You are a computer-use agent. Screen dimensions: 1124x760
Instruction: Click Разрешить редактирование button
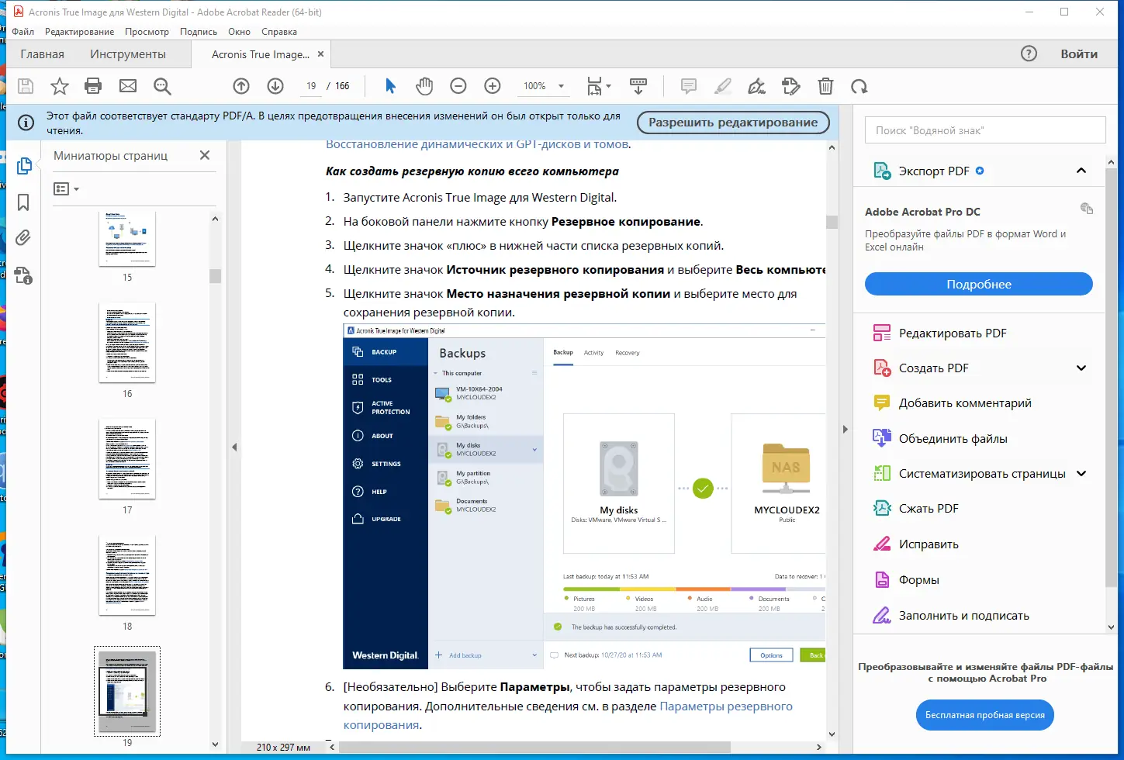(x=733, y=123)
